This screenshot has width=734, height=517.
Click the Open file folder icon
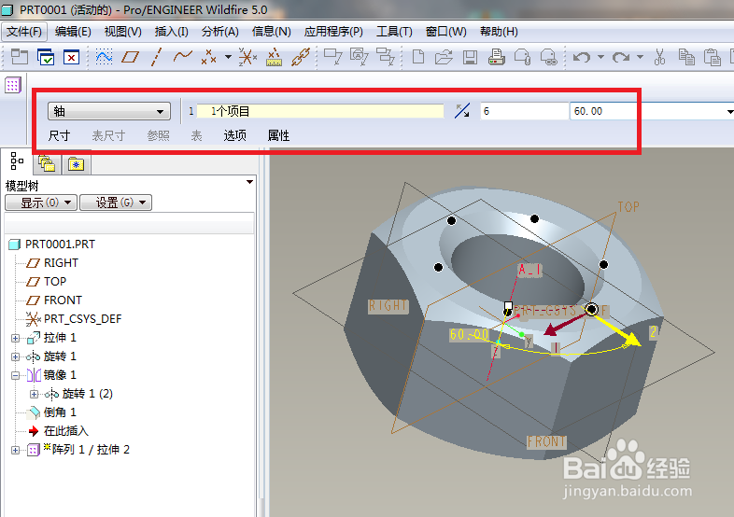click(444, 57)
